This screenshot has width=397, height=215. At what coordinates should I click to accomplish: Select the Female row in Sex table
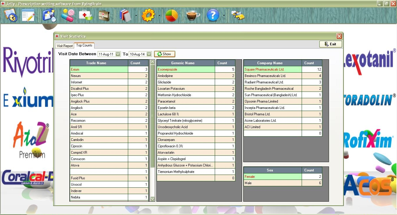coord(283,177)
